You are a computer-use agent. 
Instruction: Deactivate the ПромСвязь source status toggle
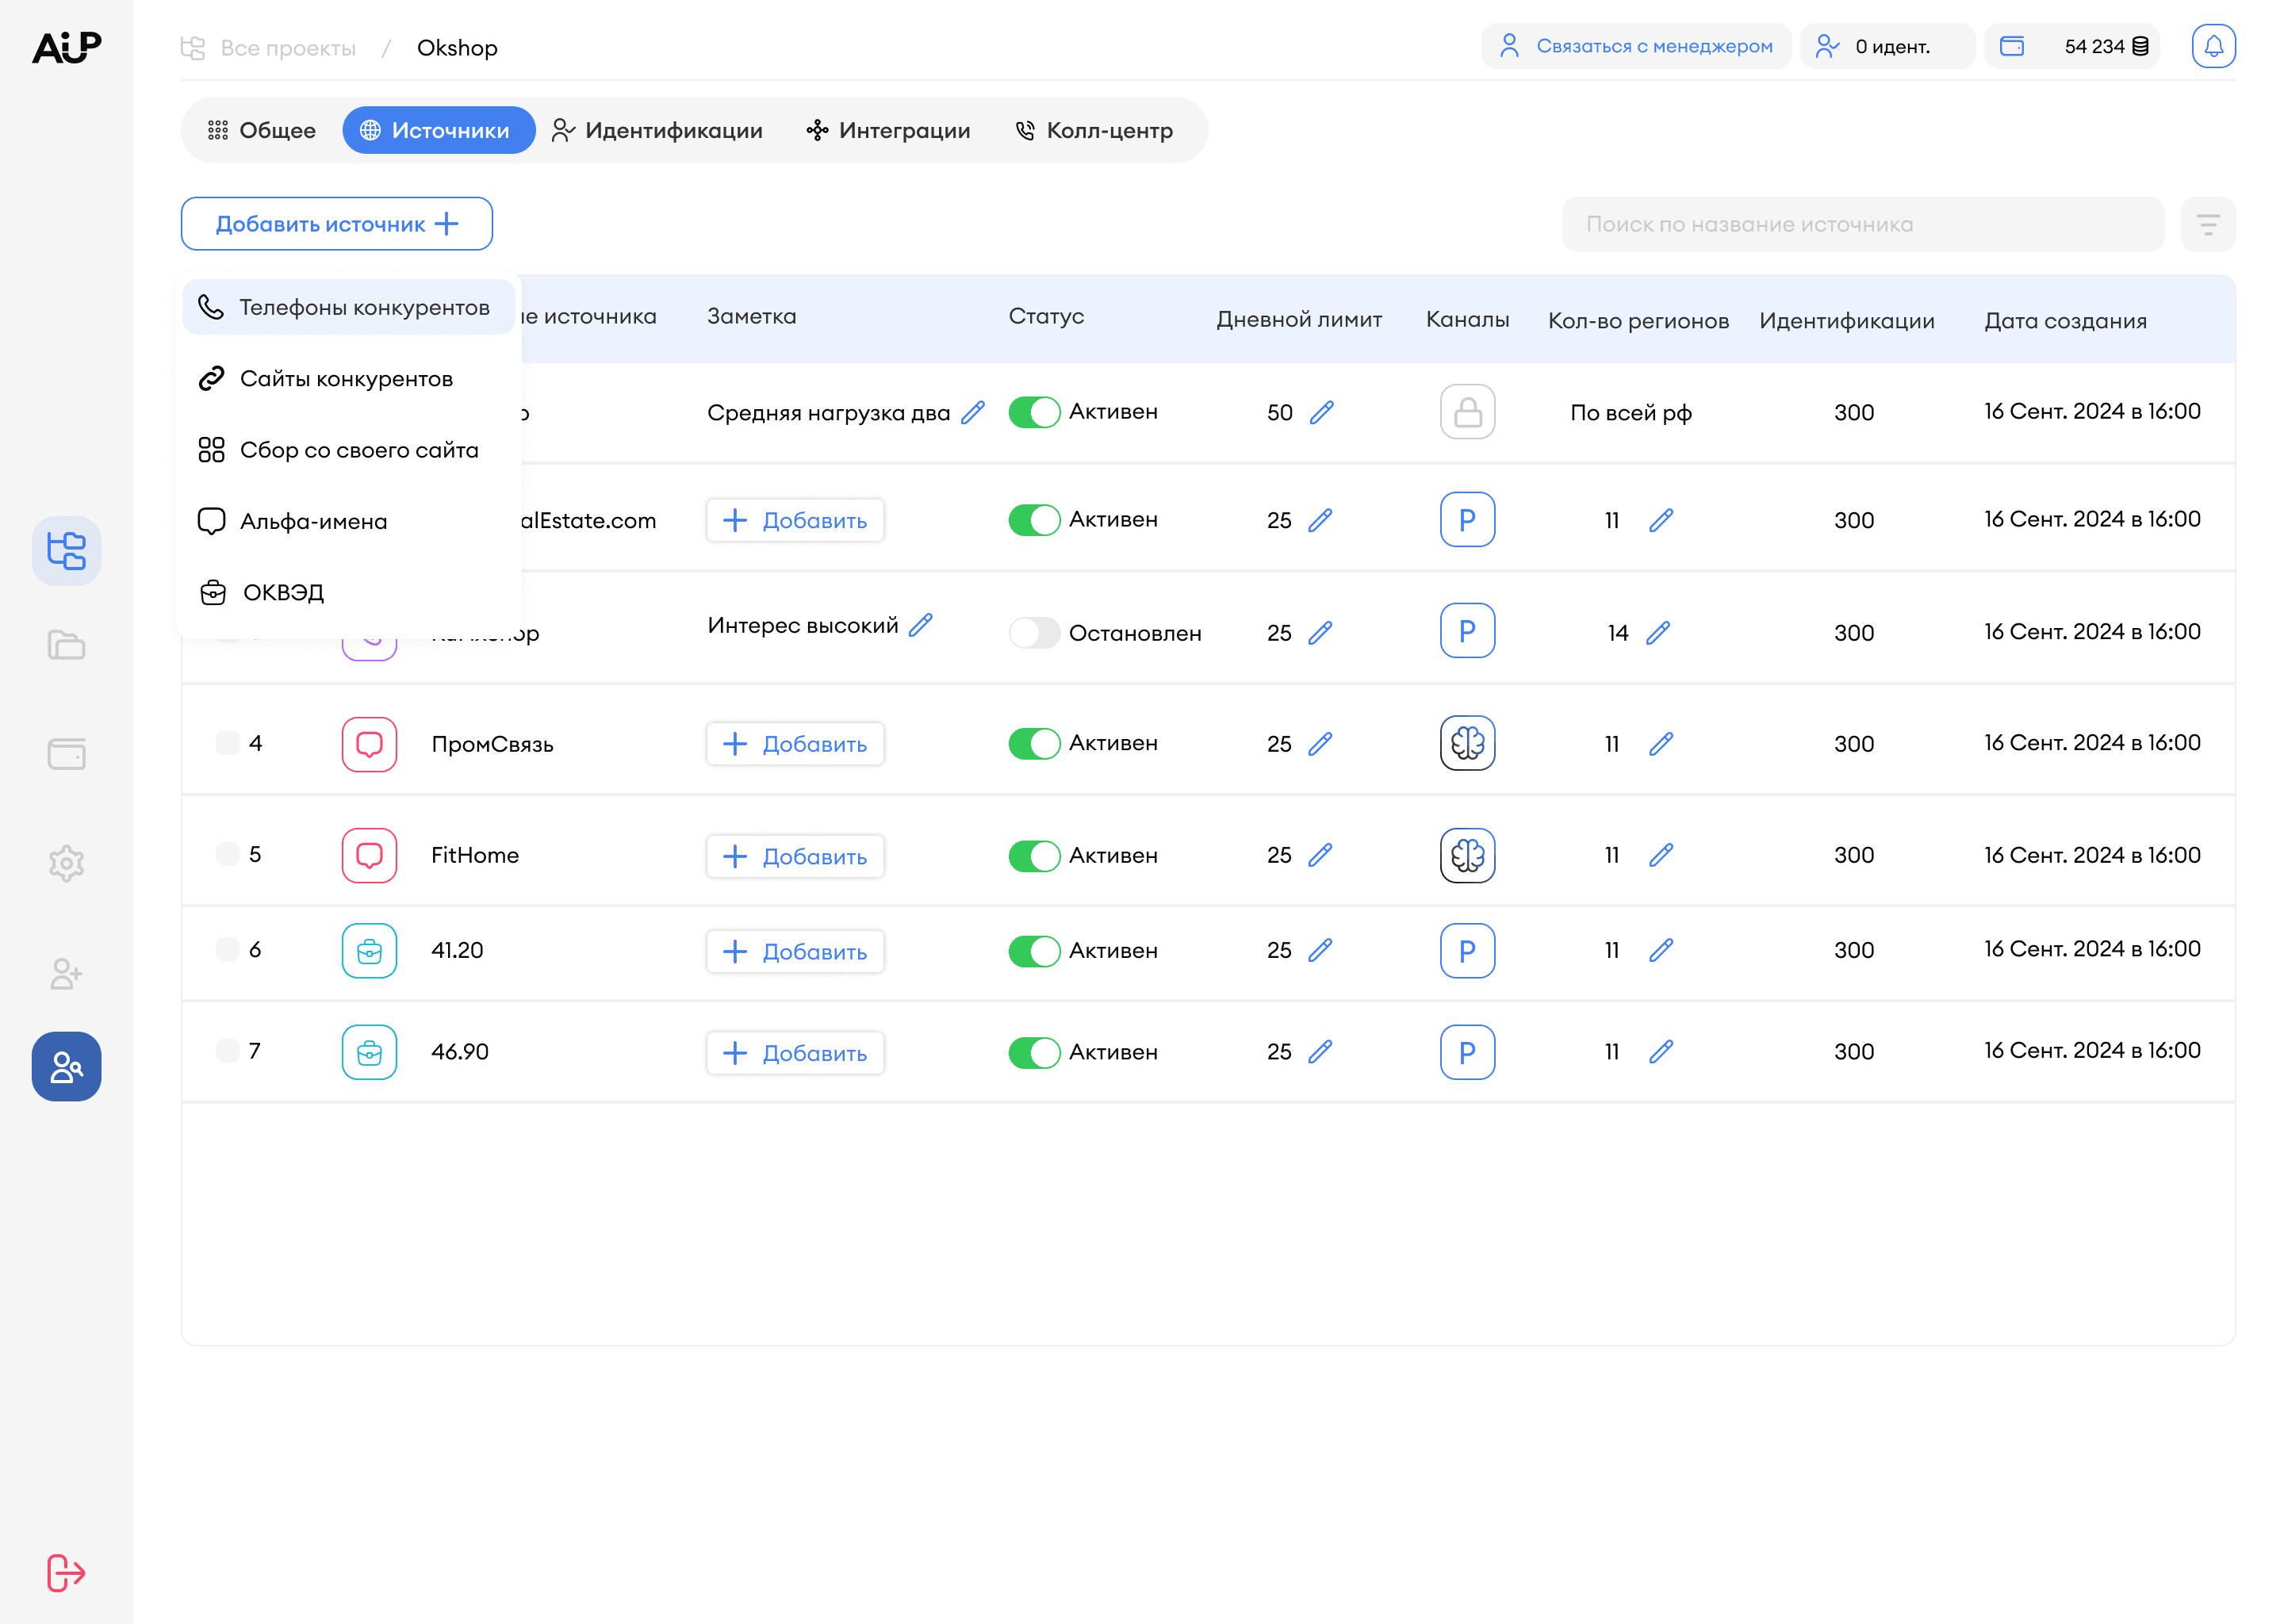point(1034,743)
